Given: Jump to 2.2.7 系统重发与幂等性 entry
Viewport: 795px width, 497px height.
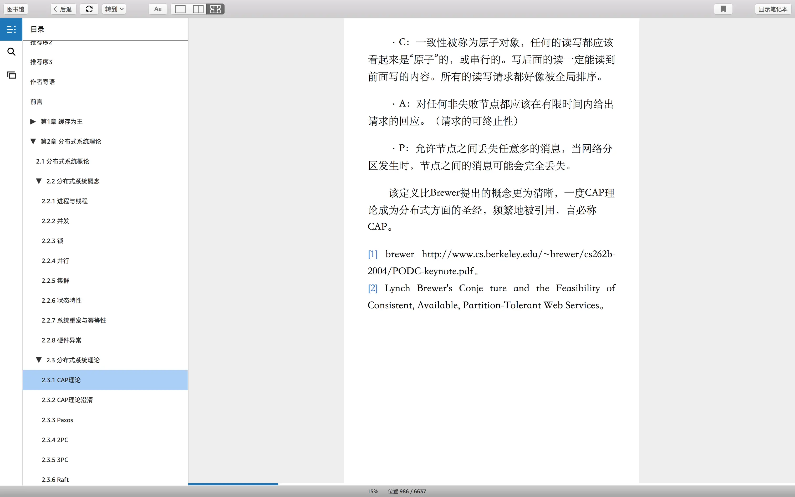Looking at the screenshot, I should pos(74,320).
